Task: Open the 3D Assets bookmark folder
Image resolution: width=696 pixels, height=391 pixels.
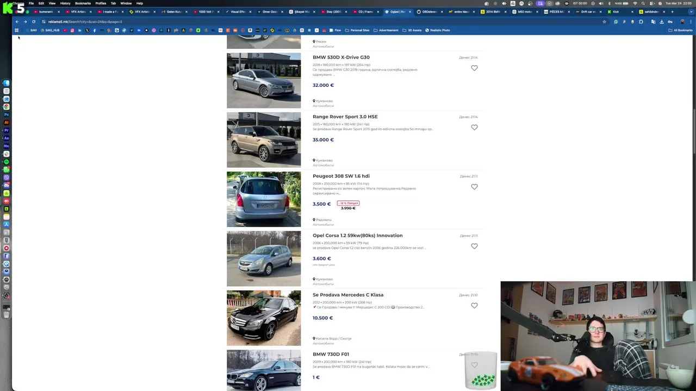Action: (x=412, y=30)
